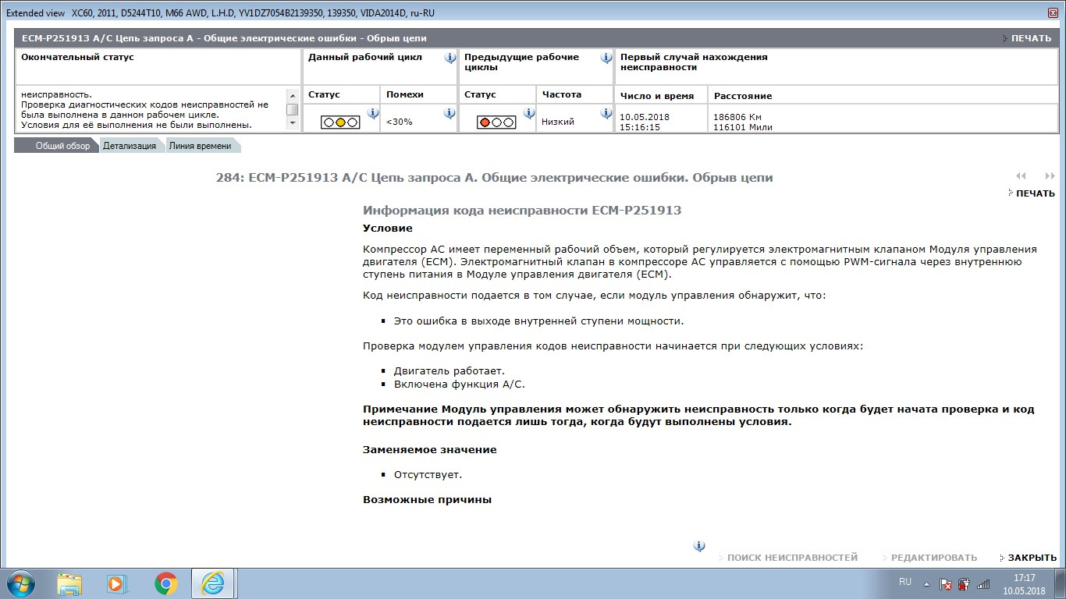Click the up arrow of the status text scrollbar
The height and width of the screenshot is (599, 1066).
click(x=292, y=95)
